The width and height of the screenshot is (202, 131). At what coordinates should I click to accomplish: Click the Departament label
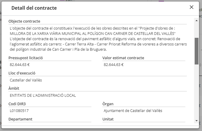click(20, 119)
